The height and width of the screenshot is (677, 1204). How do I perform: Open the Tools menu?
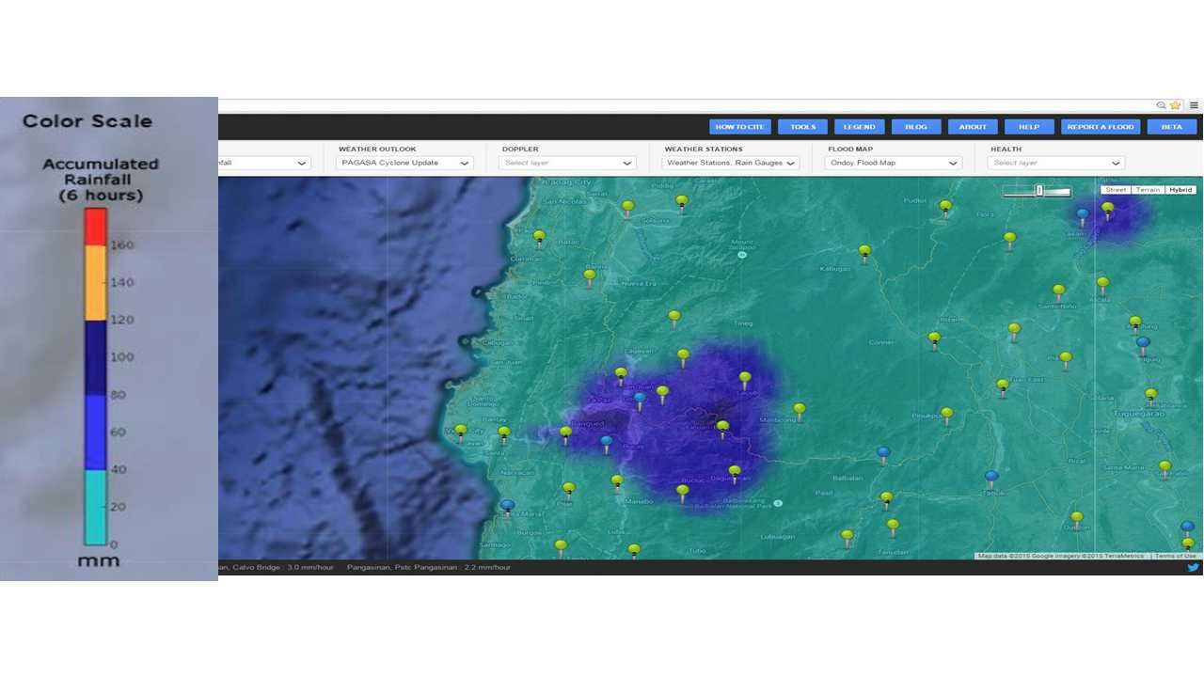(802, 127)
